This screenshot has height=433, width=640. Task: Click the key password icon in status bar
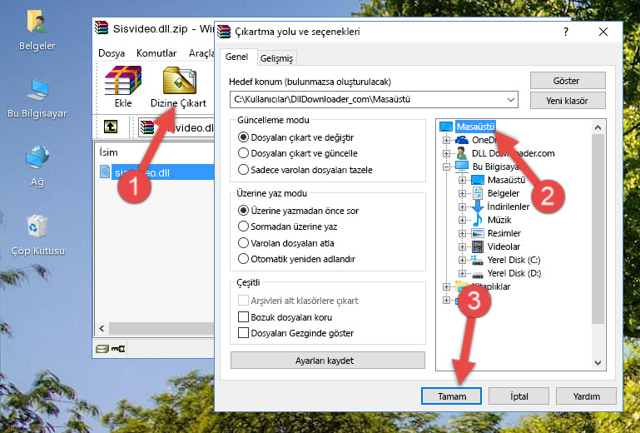pos(118,348)
